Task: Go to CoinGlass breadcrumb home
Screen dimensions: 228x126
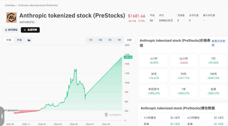Action: point(10,5)
